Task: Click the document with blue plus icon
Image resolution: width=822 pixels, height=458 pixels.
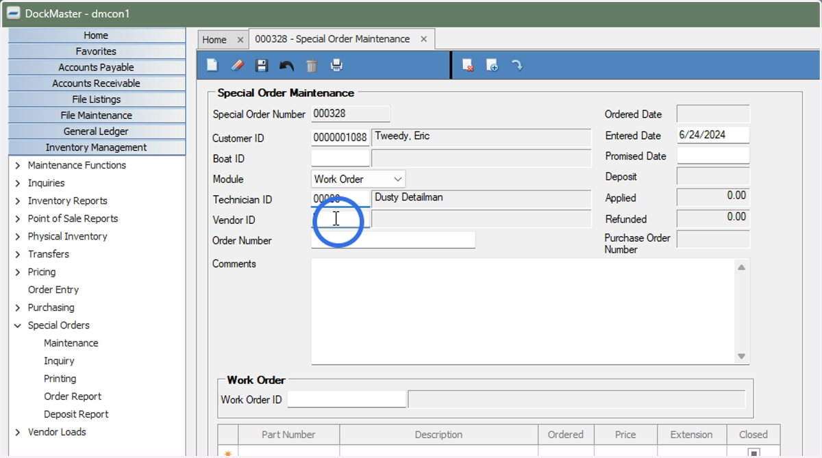Action: click(x=492, y=66)
